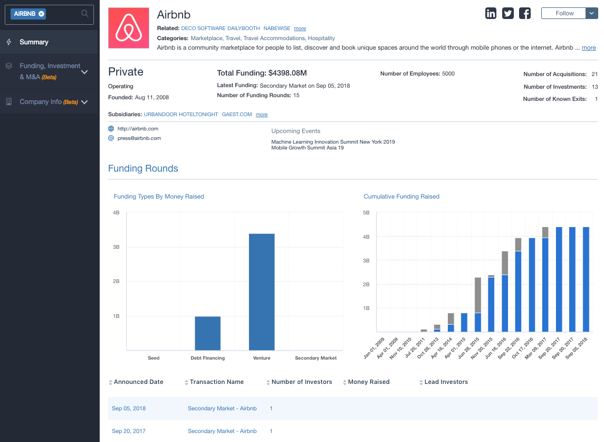Click the press@airbnb.com email address

coord(139,138)
